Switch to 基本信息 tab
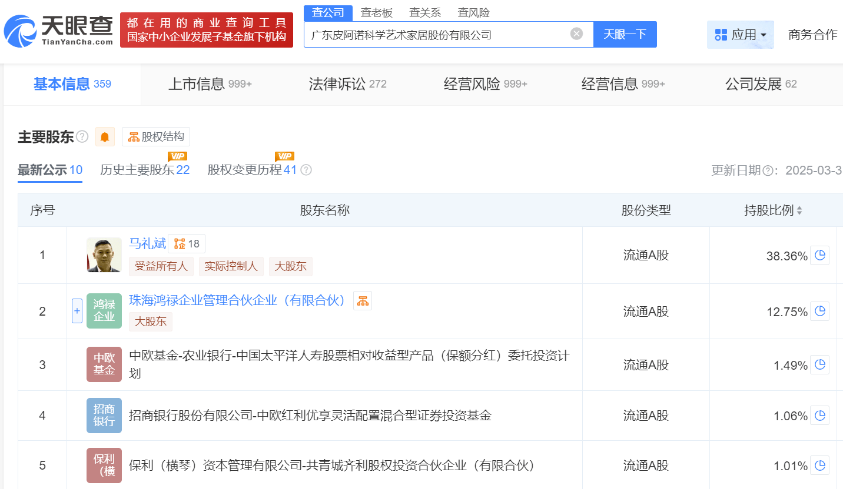This screenshot has height=489, width=843. click(x=72, y=84)
